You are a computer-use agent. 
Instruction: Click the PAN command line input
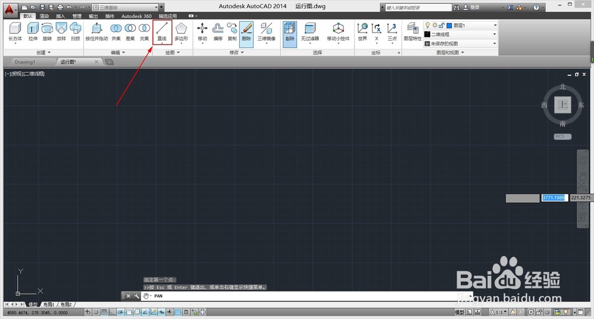coord(307,296)
